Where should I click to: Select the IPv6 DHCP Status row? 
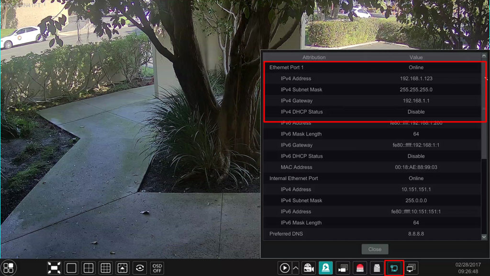372,156
